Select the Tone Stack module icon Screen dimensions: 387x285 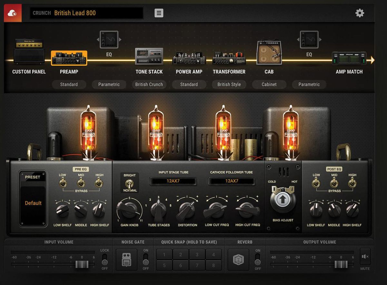[x=149, y=57]
